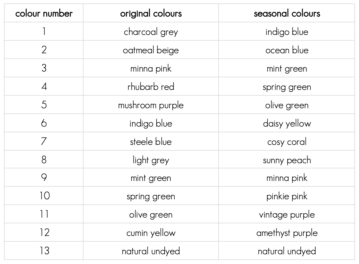Click 'light grey' in original colours
Image resolution: width=359 pixels, height=264 pixels.
click(151, 160)
